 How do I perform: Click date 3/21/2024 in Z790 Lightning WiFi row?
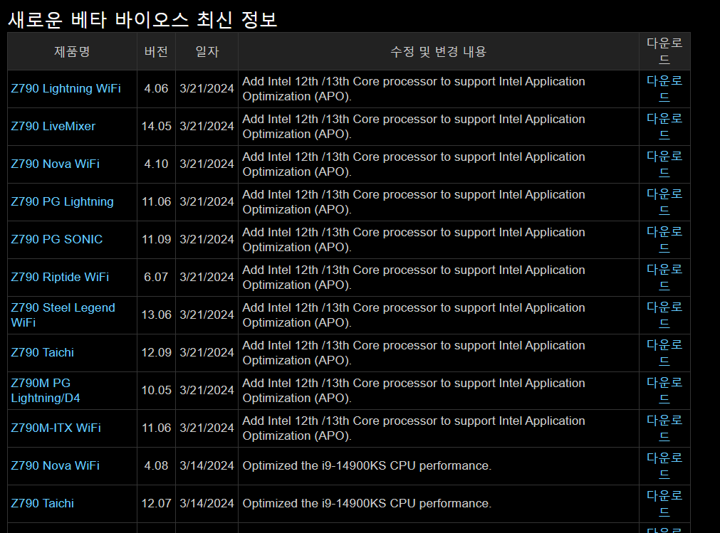207,88
